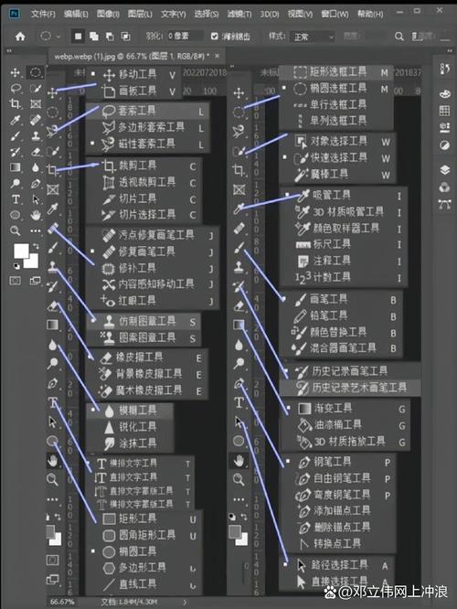Pick 铅笔工具 pencil tool item
The width and height of the screenshot is (457, 609).
(x=341, y=316)
